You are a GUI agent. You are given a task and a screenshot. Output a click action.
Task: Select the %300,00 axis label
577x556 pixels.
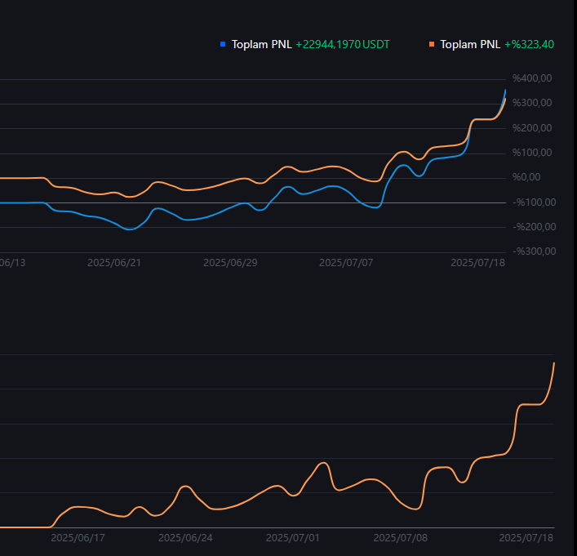pos(532,103)
